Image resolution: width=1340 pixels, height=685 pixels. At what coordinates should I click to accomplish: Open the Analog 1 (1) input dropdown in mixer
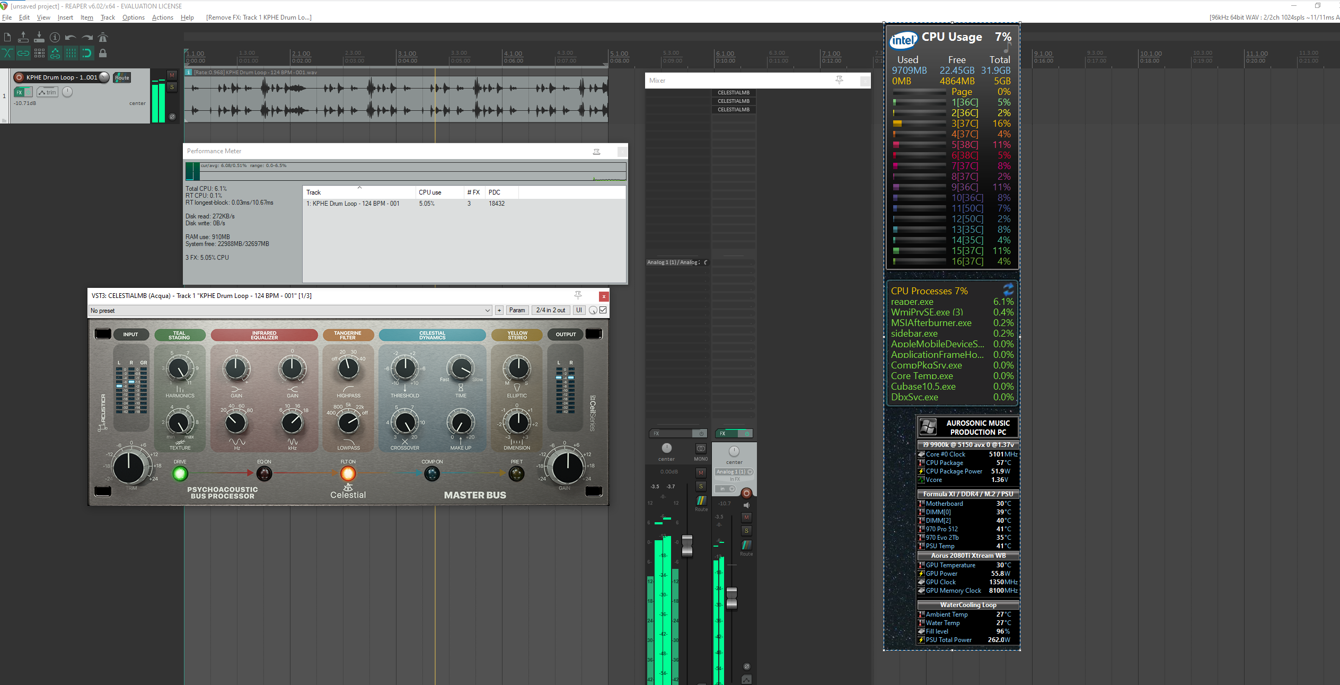pos(734,472)
